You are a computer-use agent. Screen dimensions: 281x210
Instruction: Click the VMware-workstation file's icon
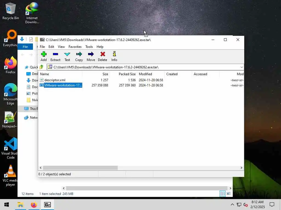click(42, 85)
